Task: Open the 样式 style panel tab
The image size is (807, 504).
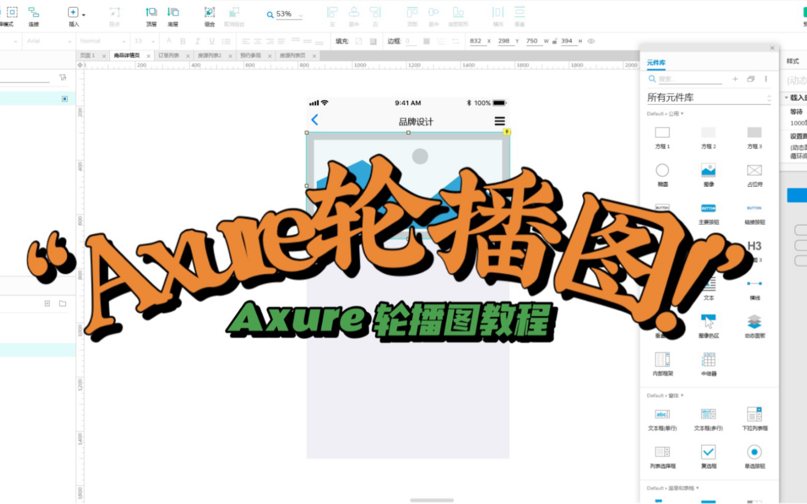Action: (x=792, y=61)
